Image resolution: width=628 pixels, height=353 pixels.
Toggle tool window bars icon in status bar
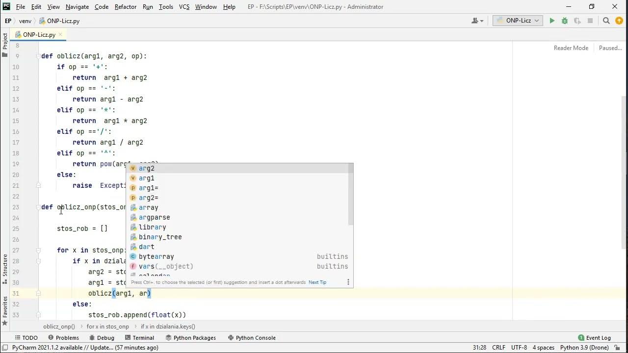[5, 348]
